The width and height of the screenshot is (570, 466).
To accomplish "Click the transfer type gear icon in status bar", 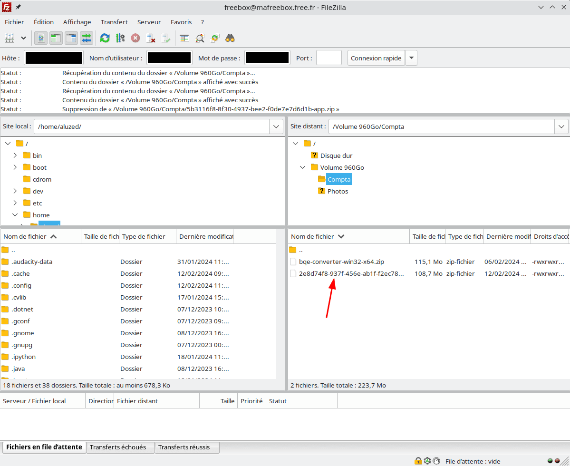I will coord(427,461).
